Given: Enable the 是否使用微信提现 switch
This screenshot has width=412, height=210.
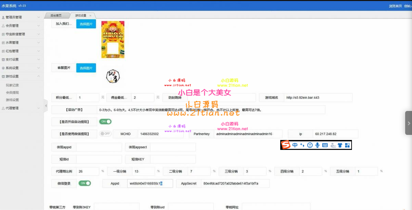Looking at the screenshot, I should tap(105, 134).
